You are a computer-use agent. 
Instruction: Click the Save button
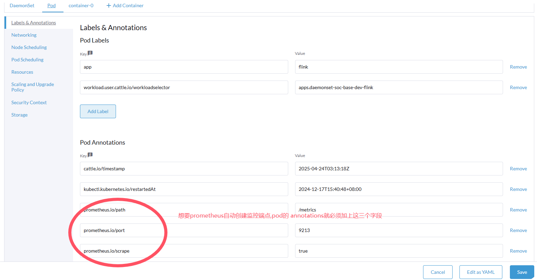tap(522, 272)
